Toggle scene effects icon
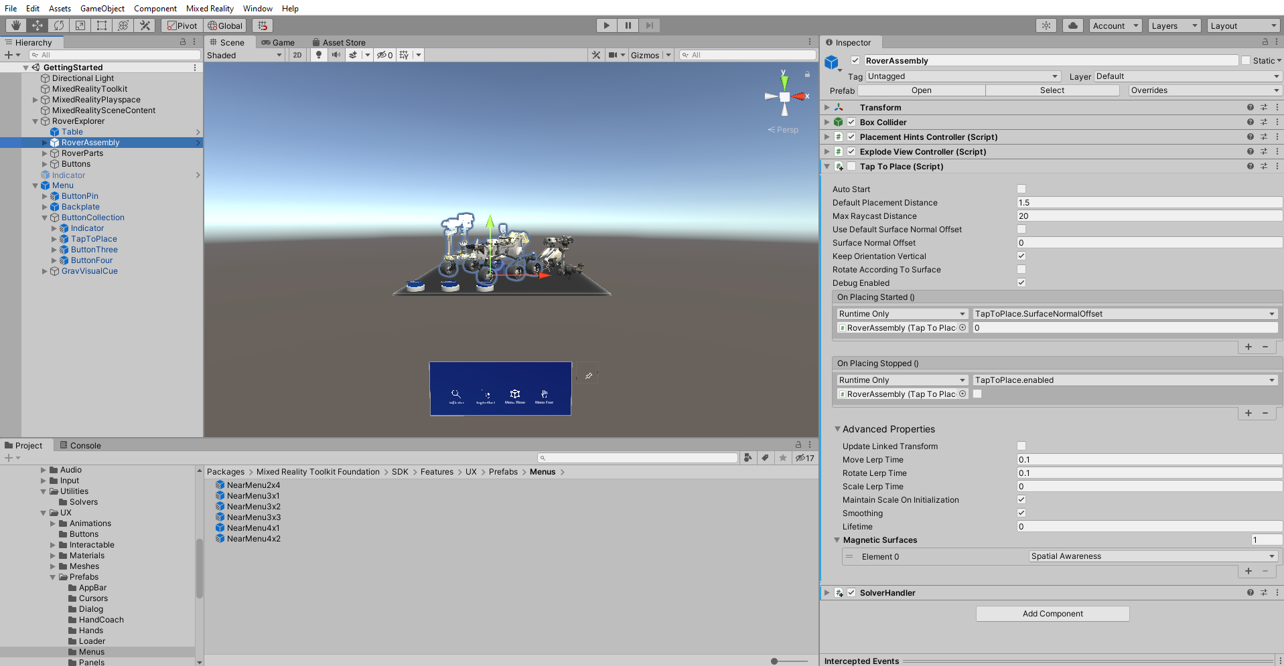The image size is (1284, 666). pyautogui.click(x=353, y=55)
